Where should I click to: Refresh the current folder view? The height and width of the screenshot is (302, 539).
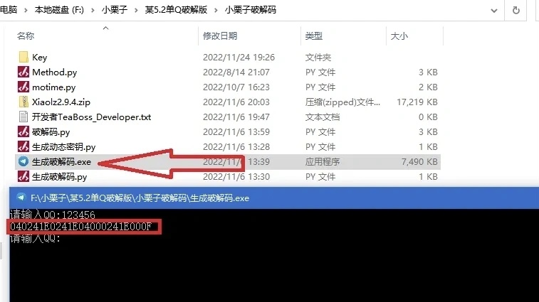click(516, 10)
